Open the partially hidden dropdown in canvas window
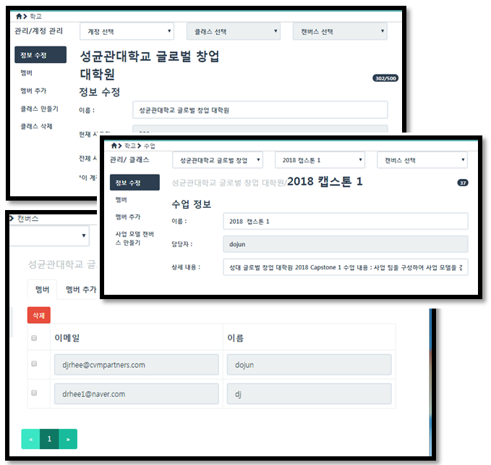Image resolution: width=491 pixels, height=465 pixels. pos(49,235)
